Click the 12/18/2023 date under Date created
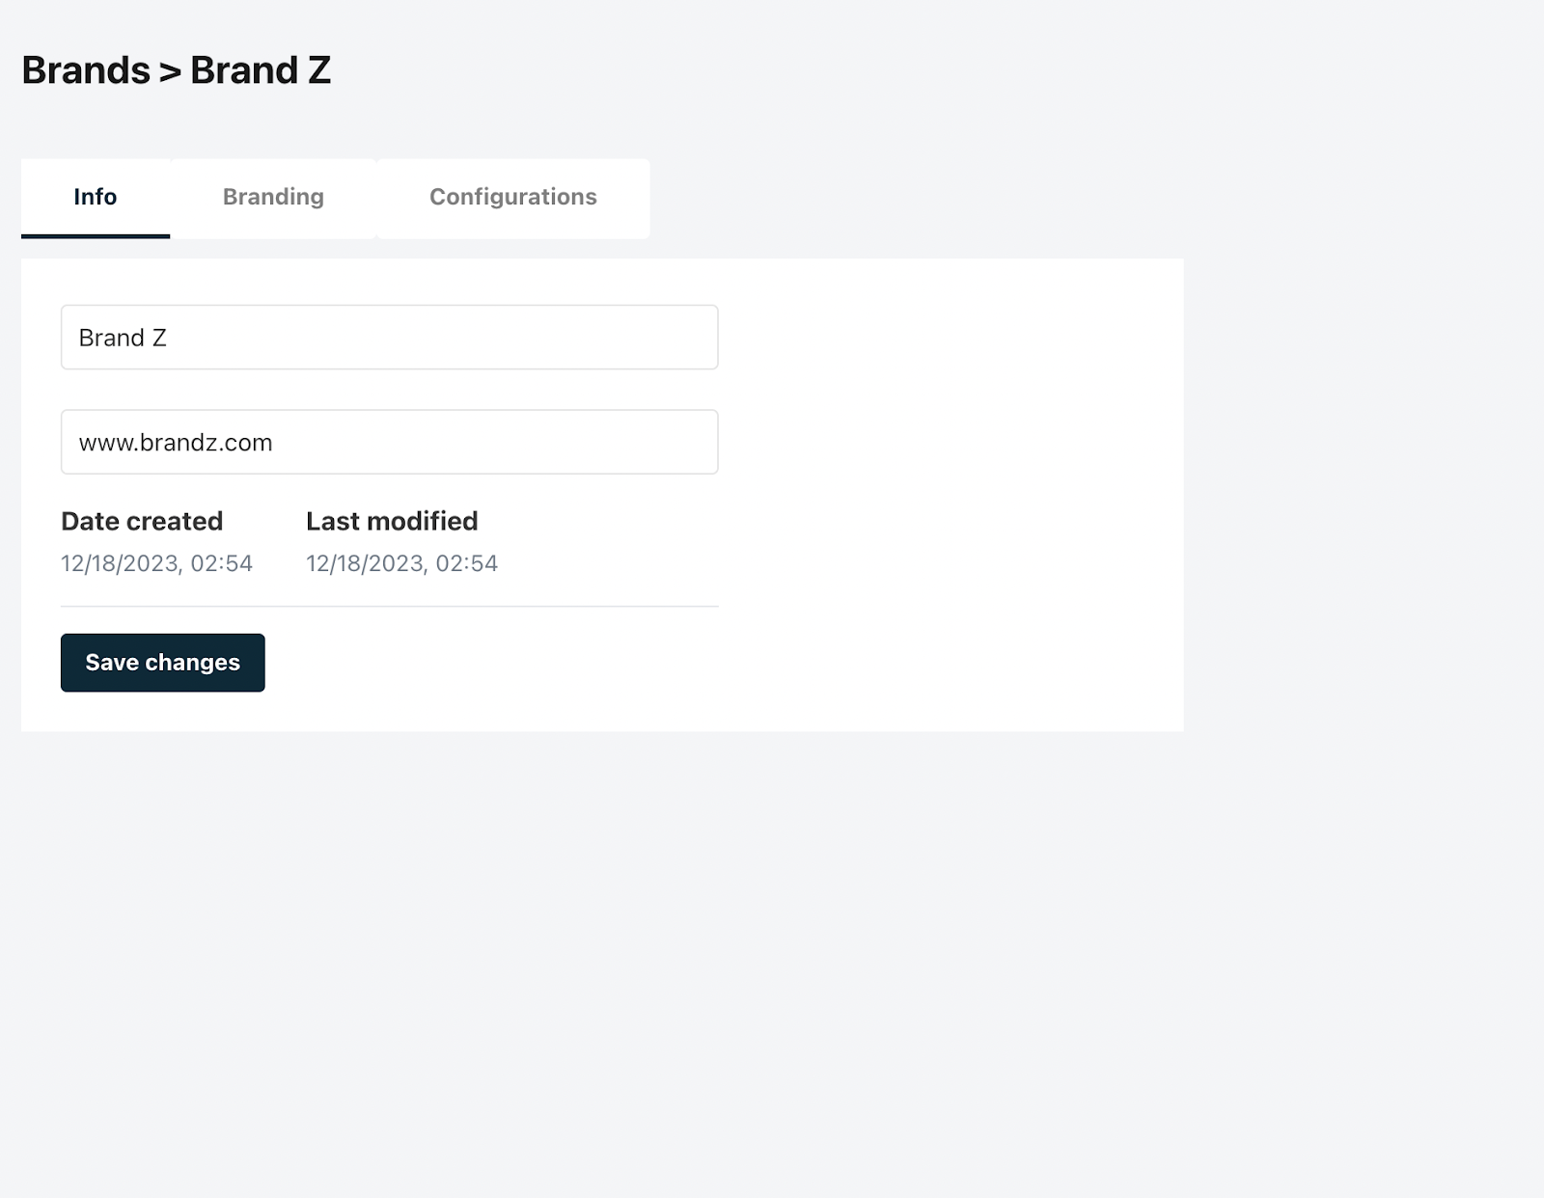1544x1198 pixels. (x=120, y=563)
